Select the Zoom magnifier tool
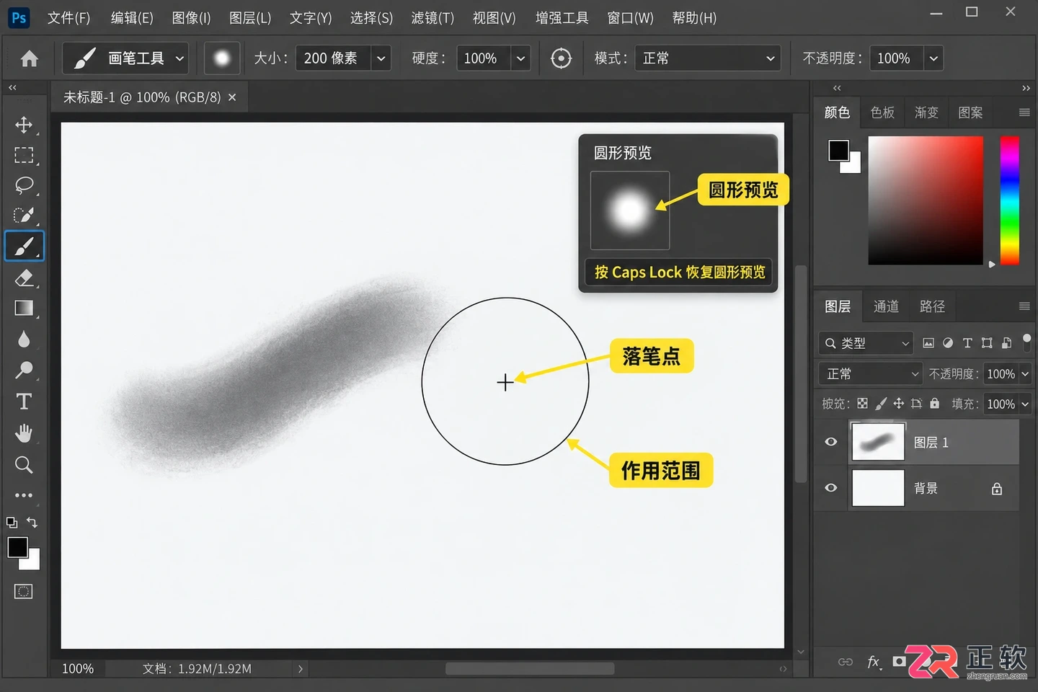Screen dimensions: 1038x692 (24, 464)
